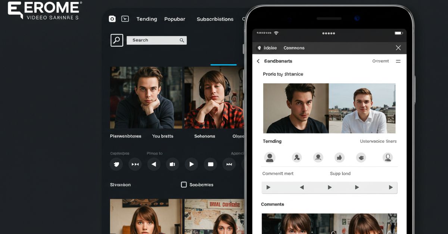This screenshot has width=448, height=234.
Task: Close the phone's ildolae Commons bar with X
Action: click(x=398, y=48)
